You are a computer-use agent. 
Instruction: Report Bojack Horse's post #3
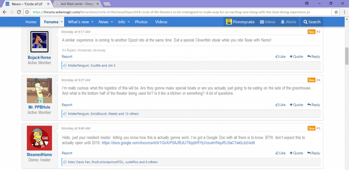67,56
